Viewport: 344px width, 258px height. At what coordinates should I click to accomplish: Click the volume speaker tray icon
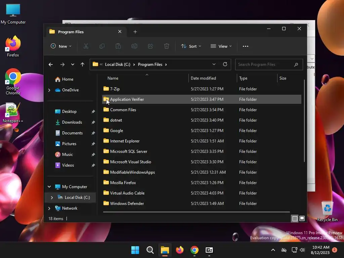(x=302, y=250)
